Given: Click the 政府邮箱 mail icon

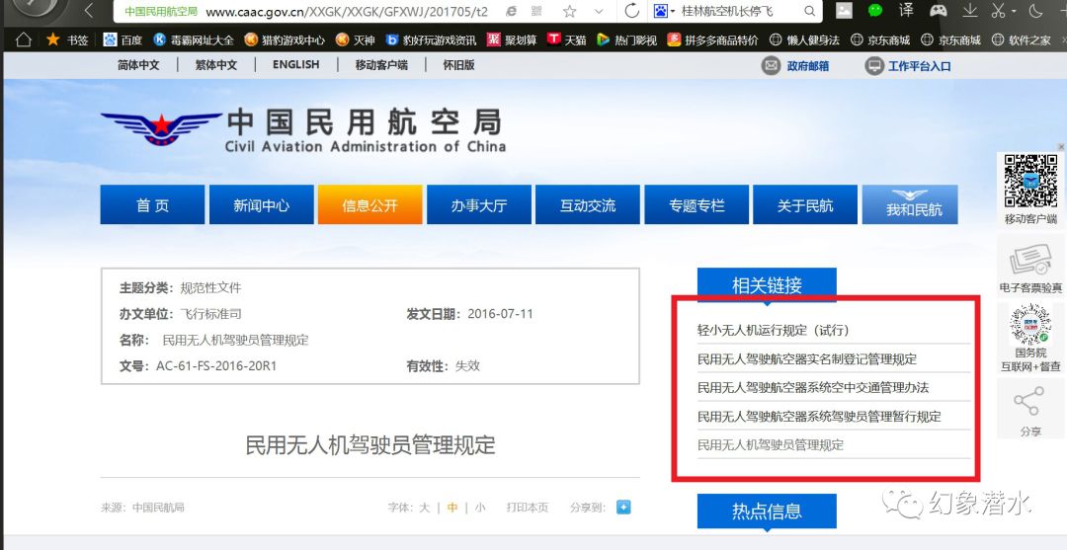Looking at the screenshot, I should 771,65.
